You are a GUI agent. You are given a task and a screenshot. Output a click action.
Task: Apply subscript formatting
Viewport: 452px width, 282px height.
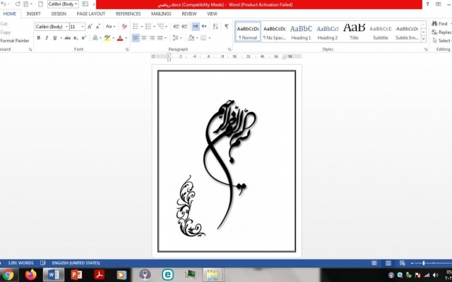click(x=76, y=38)
